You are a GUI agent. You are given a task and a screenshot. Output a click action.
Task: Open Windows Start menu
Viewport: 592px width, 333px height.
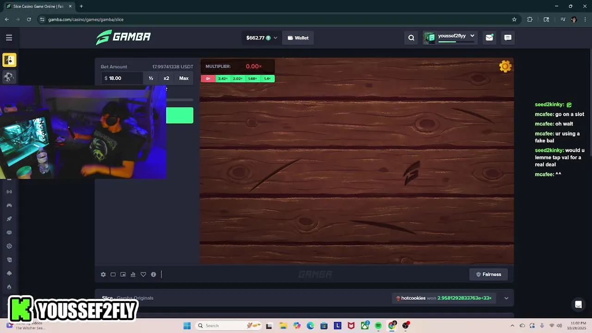point(187,326)
